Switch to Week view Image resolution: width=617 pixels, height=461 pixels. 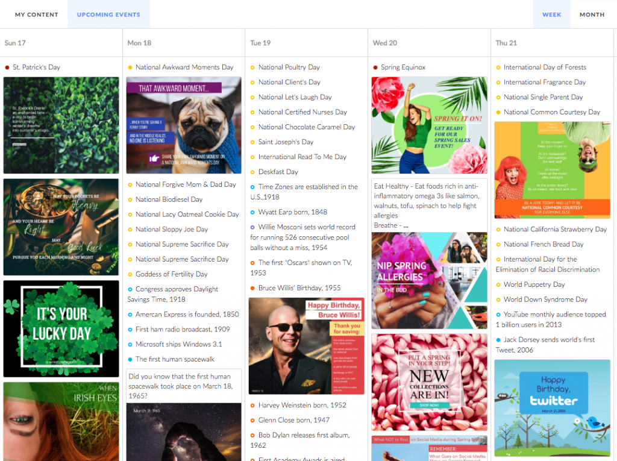click(x=552, y=14)
